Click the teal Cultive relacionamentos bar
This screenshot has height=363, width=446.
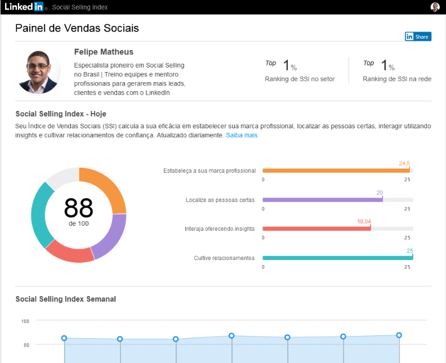[x=338, y=258]
